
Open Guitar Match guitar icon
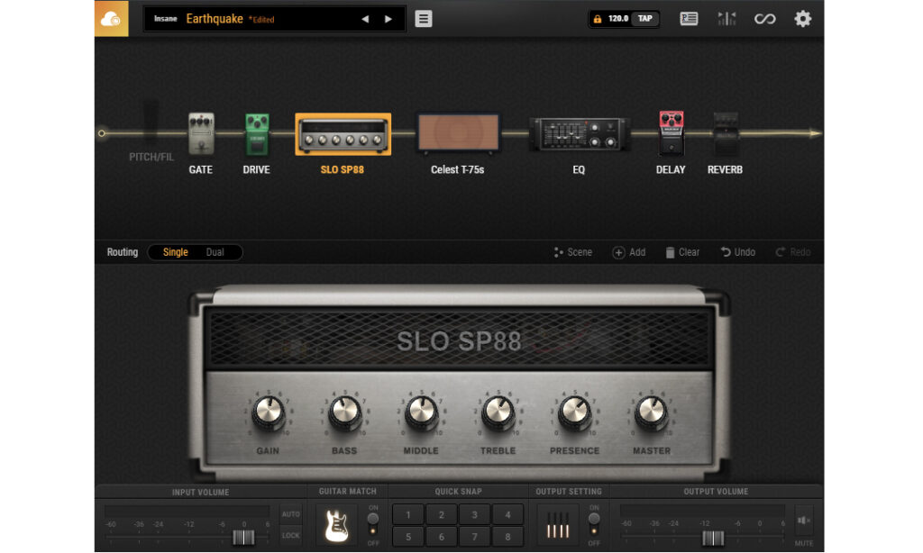point(337,525)
